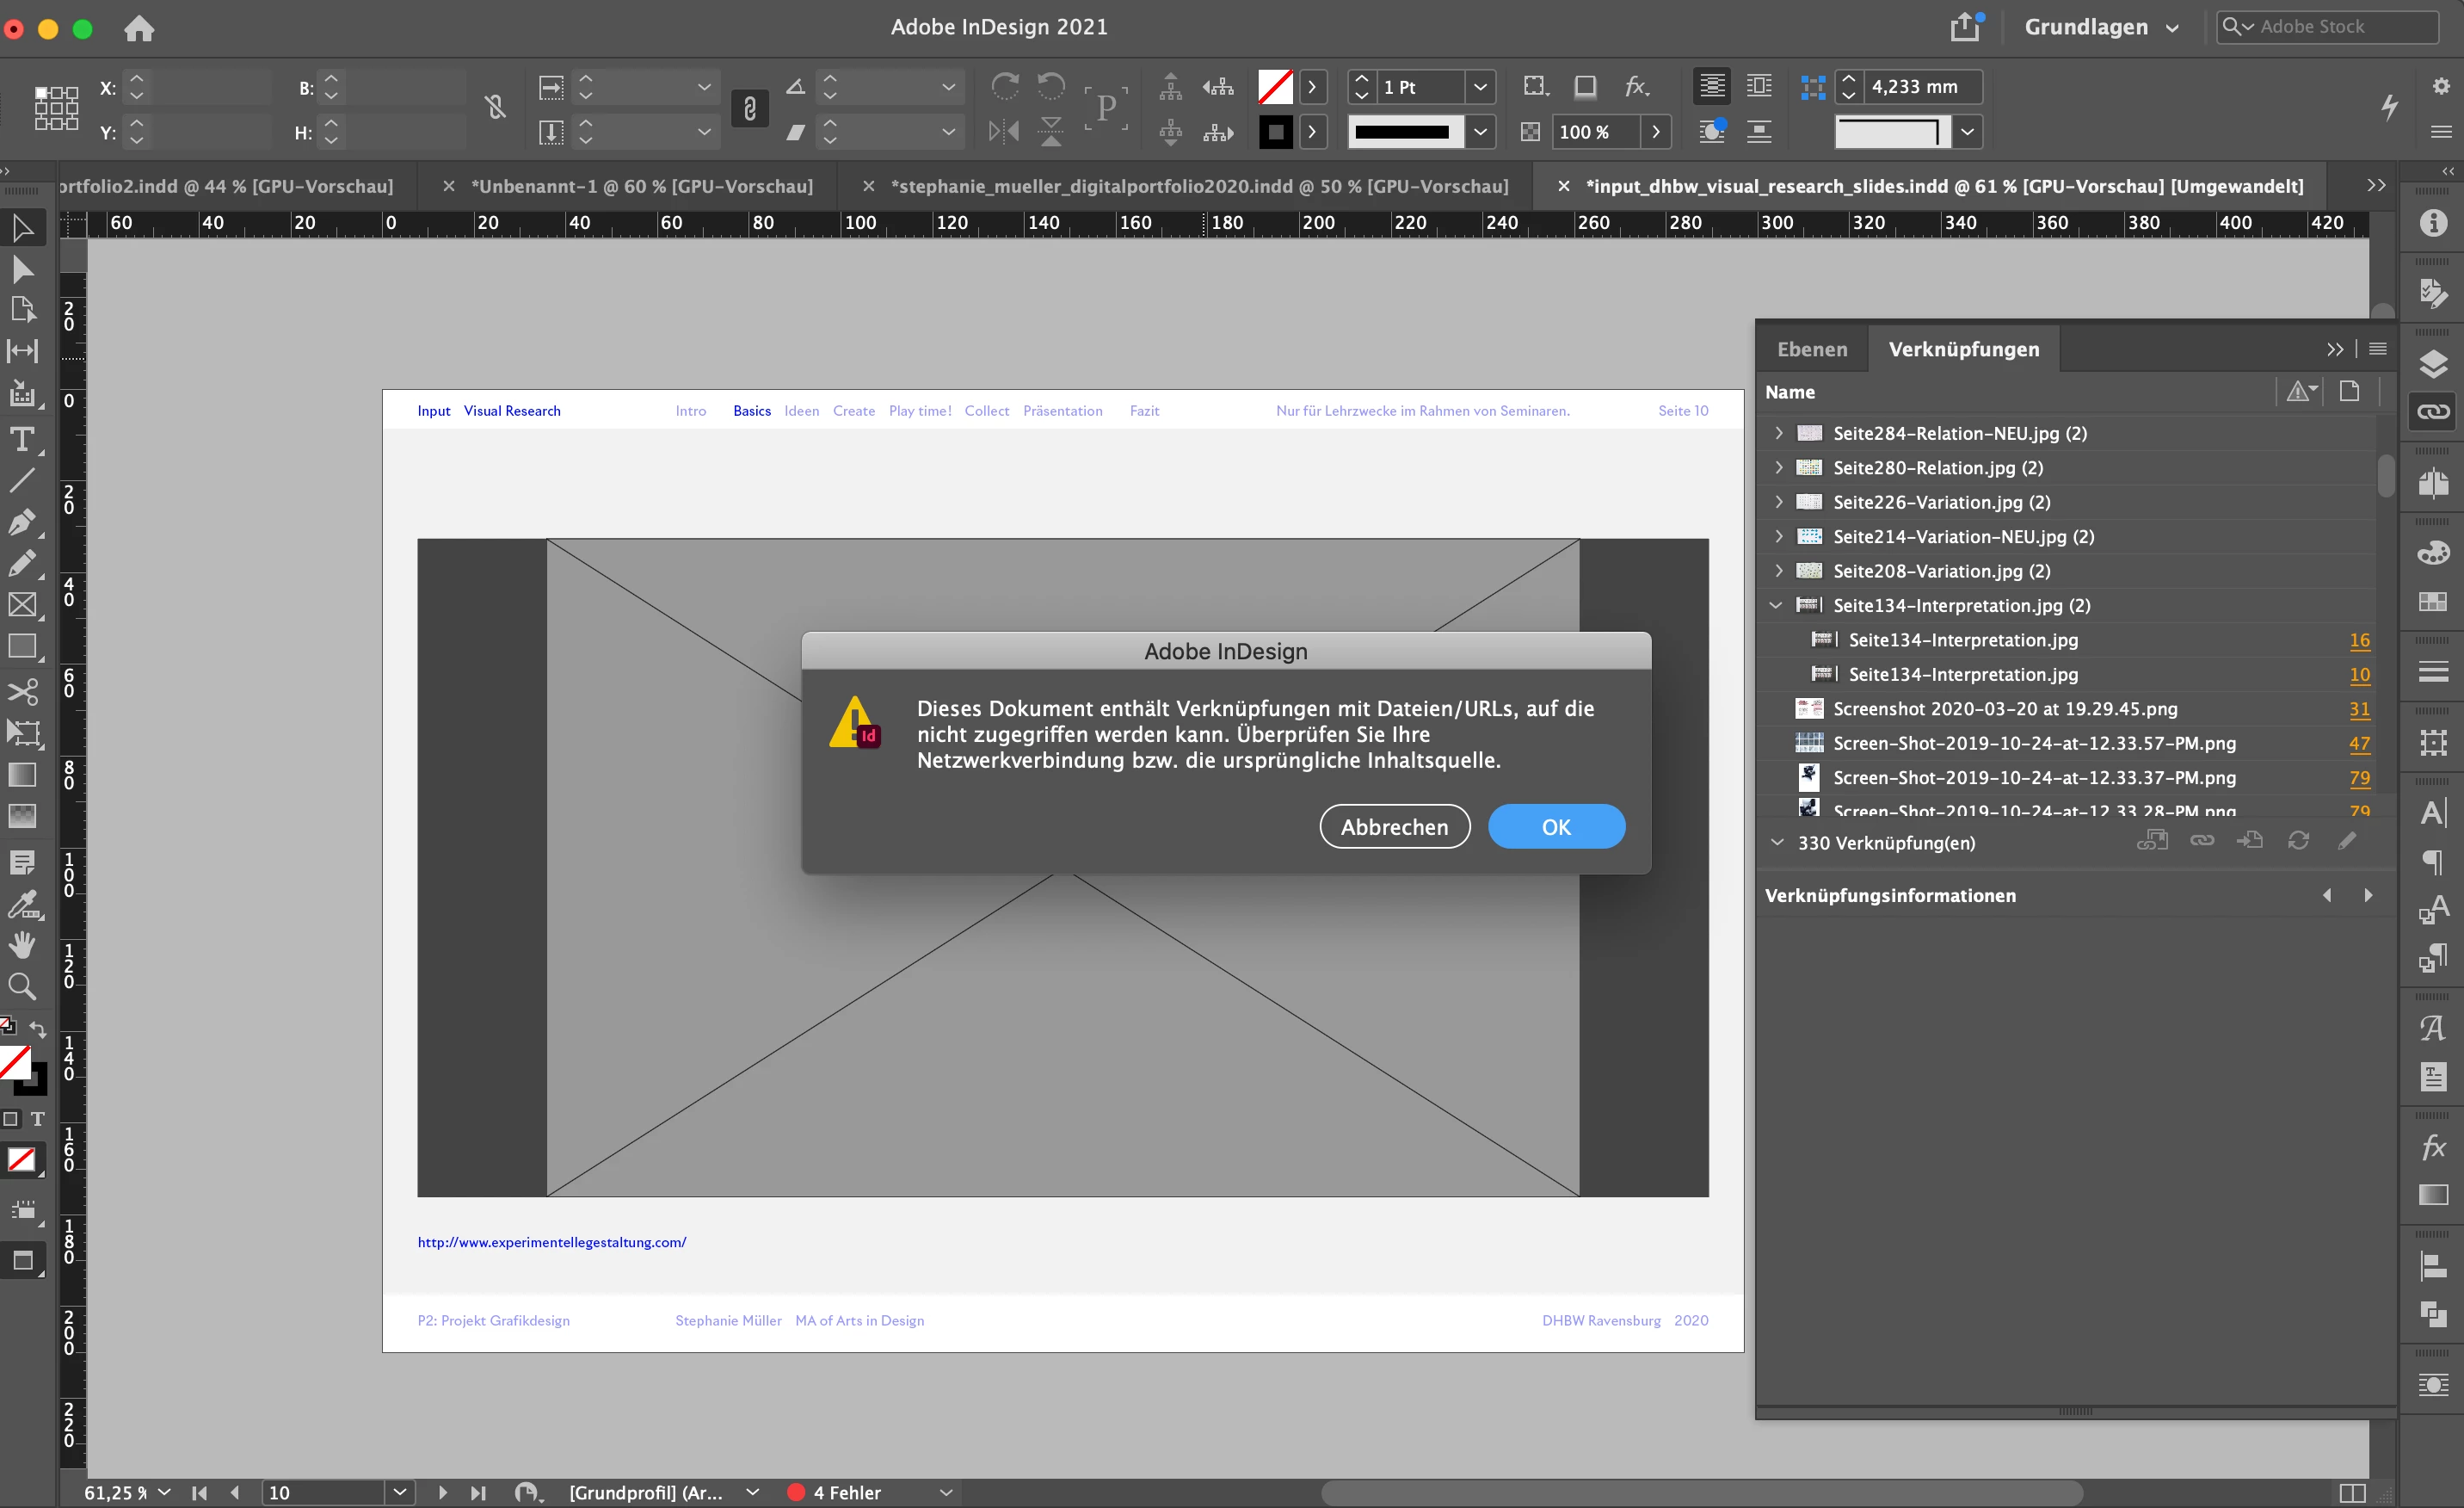Open the Grundlagen workspace dropdown
2464x1508 pixels.
pos(2100,27)
